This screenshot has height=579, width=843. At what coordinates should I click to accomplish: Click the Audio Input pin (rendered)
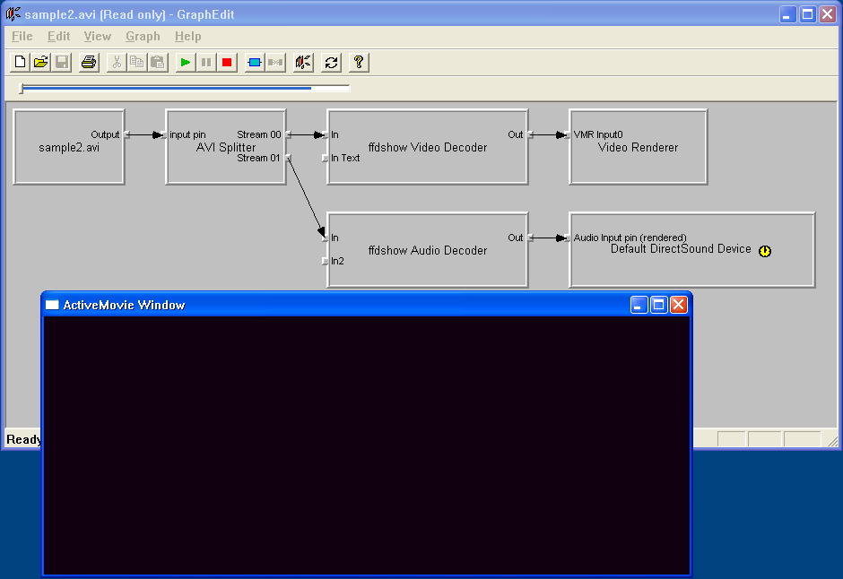tap(567, 238)
